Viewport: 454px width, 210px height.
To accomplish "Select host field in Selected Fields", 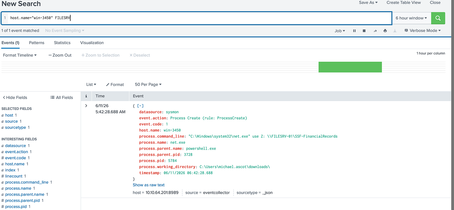I will (9, 115).
